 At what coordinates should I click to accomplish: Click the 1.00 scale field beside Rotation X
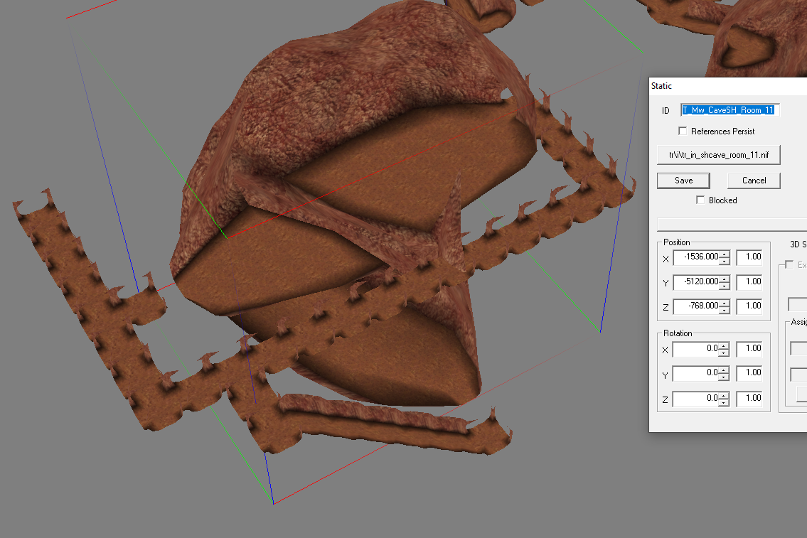pyautogui.click(x=749, y=348)
